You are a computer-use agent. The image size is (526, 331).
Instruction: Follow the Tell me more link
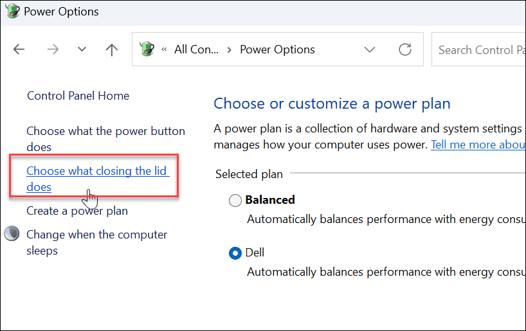[478, 145]
